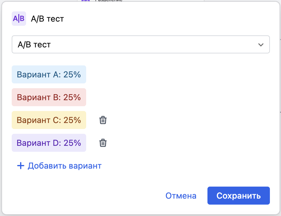This screenshot has width=281, height=216.
Task: Click Отмена to cancel changes
Action: coord(180,195)
